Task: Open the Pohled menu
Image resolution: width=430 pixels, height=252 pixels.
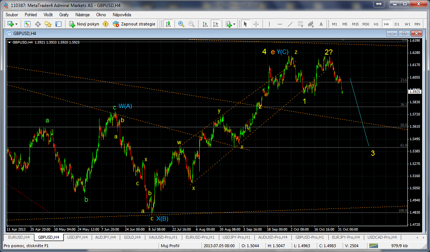Action: [x=30, y=15]
